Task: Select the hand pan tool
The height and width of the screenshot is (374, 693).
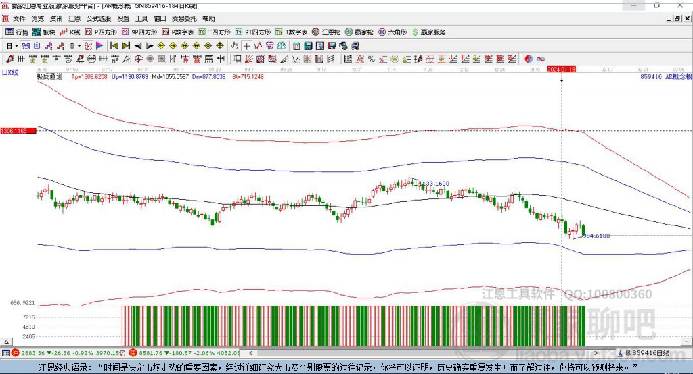Action: coord(235,46)
